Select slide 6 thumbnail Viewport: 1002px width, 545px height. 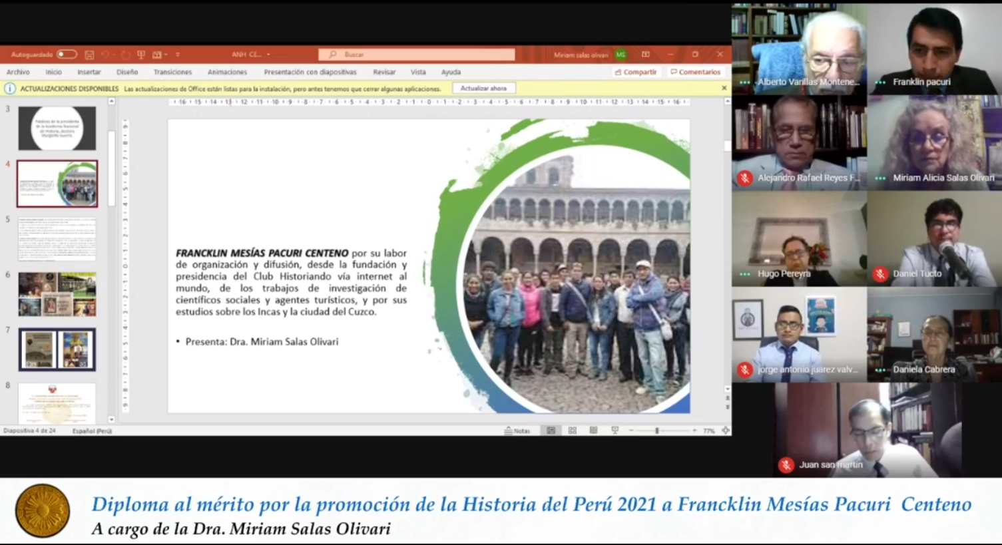pos(57,293)
